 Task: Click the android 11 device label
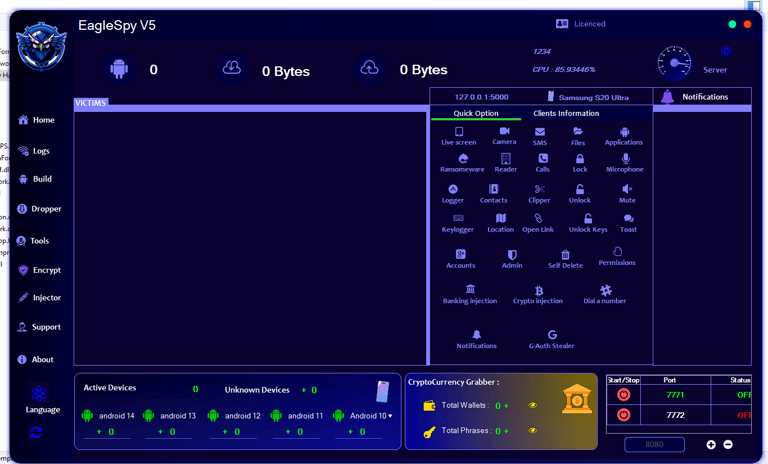[x=305, y=416]
